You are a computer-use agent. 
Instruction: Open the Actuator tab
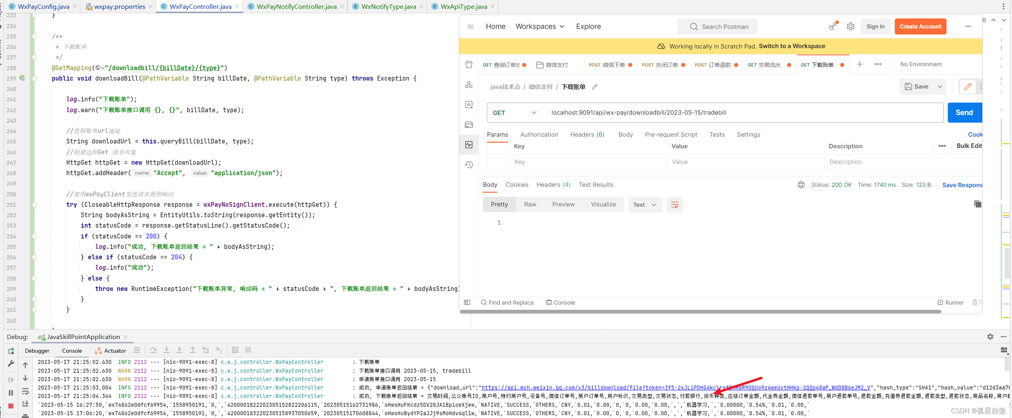tap(111, 351)
